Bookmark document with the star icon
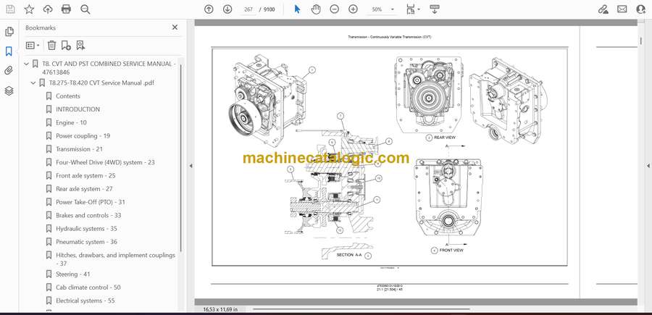This screenshot has width=652, height=315. [x=29, y=9]
